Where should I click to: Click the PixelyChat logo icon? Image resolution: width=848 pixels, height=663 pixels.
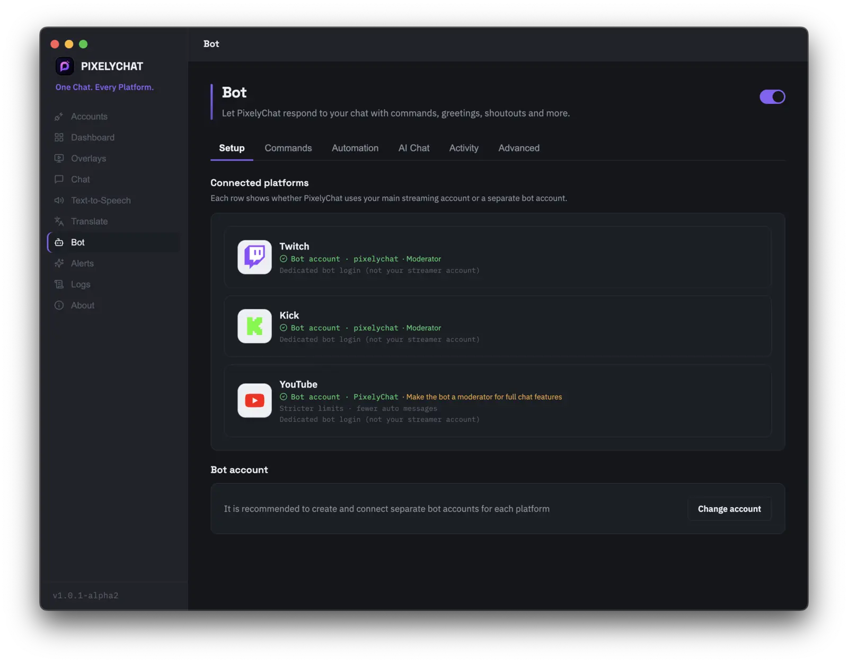tap(65, 66)
